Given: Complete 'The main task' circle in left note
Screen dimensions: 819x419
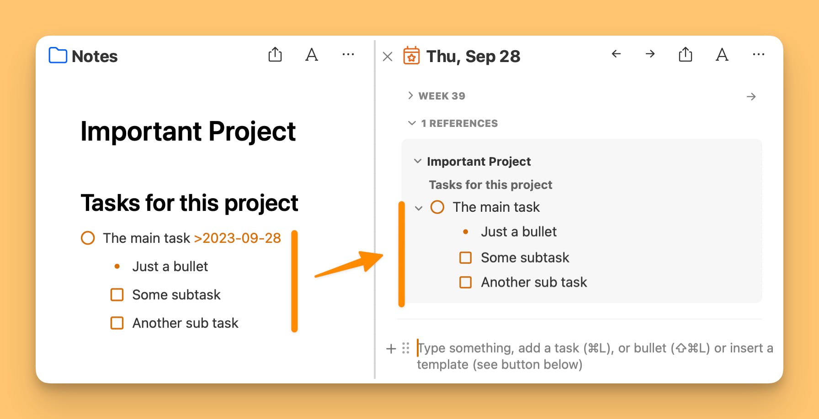Looking at the screenshot, I should tap(88, 238).
